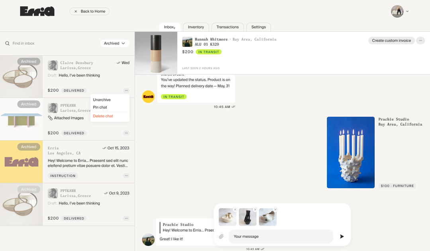Click the search magnifier icon in inbox
430x251 pixels.
(8, 43)
